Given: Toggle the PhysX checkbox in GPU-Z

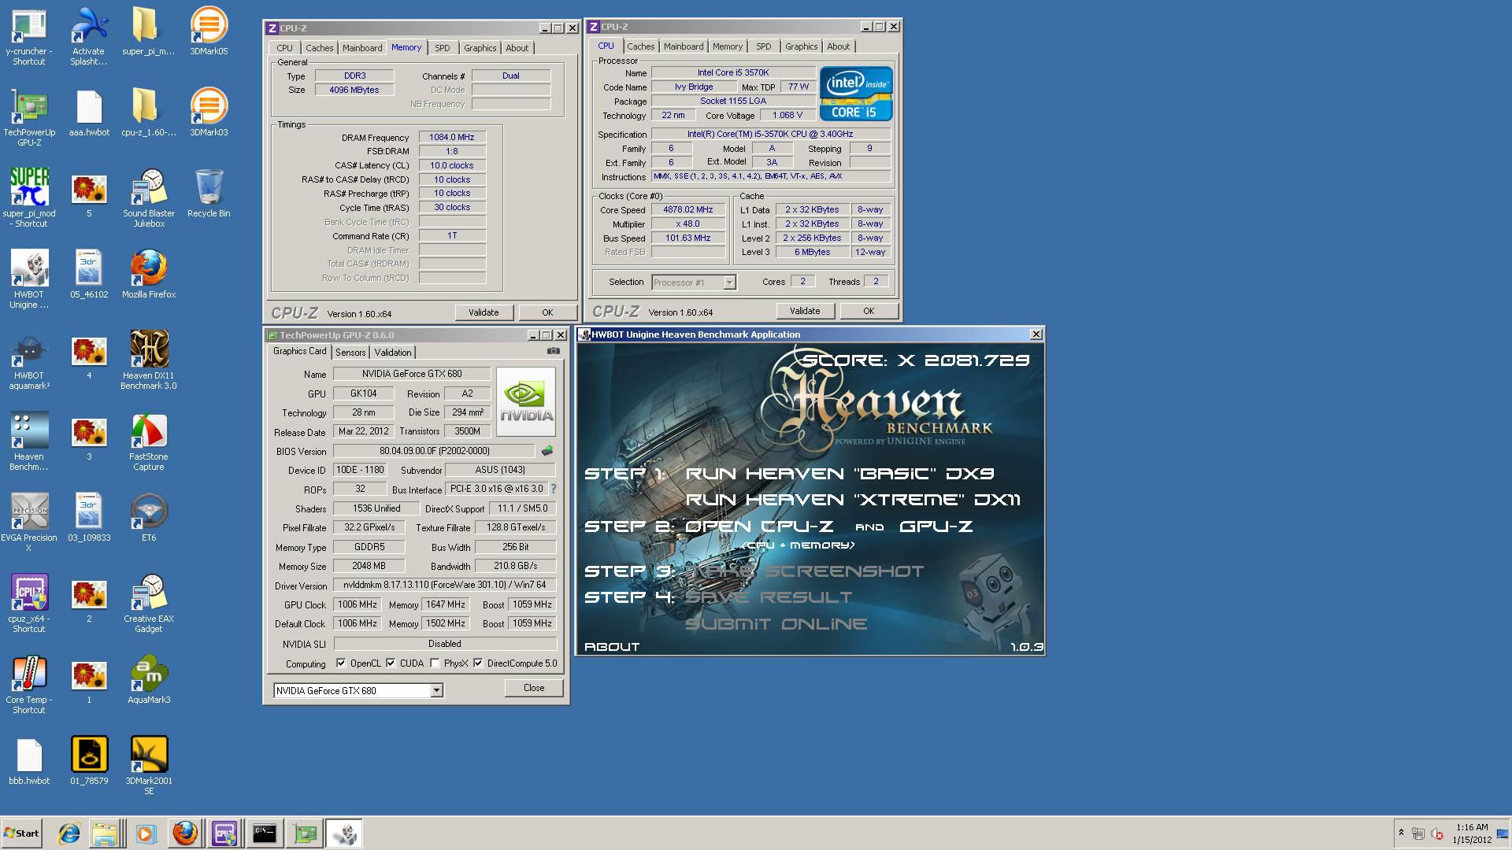Looking at the screenshot, I should coord(435,663).
